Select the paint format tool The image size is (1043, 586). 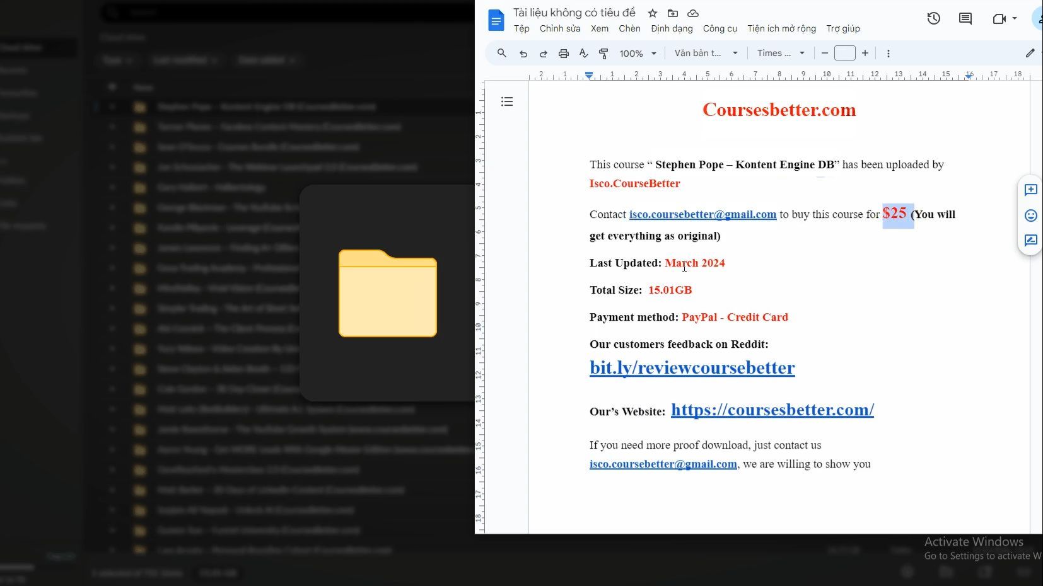[x=603, y=54]
